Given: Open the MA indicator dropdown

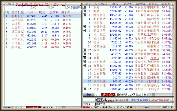Looking at the screenshot, I should point(111,99).
